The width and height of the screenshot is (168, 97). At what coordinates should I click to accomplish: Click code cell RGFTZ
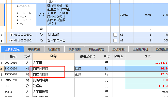pyautogui.click(x=13, y=92)
